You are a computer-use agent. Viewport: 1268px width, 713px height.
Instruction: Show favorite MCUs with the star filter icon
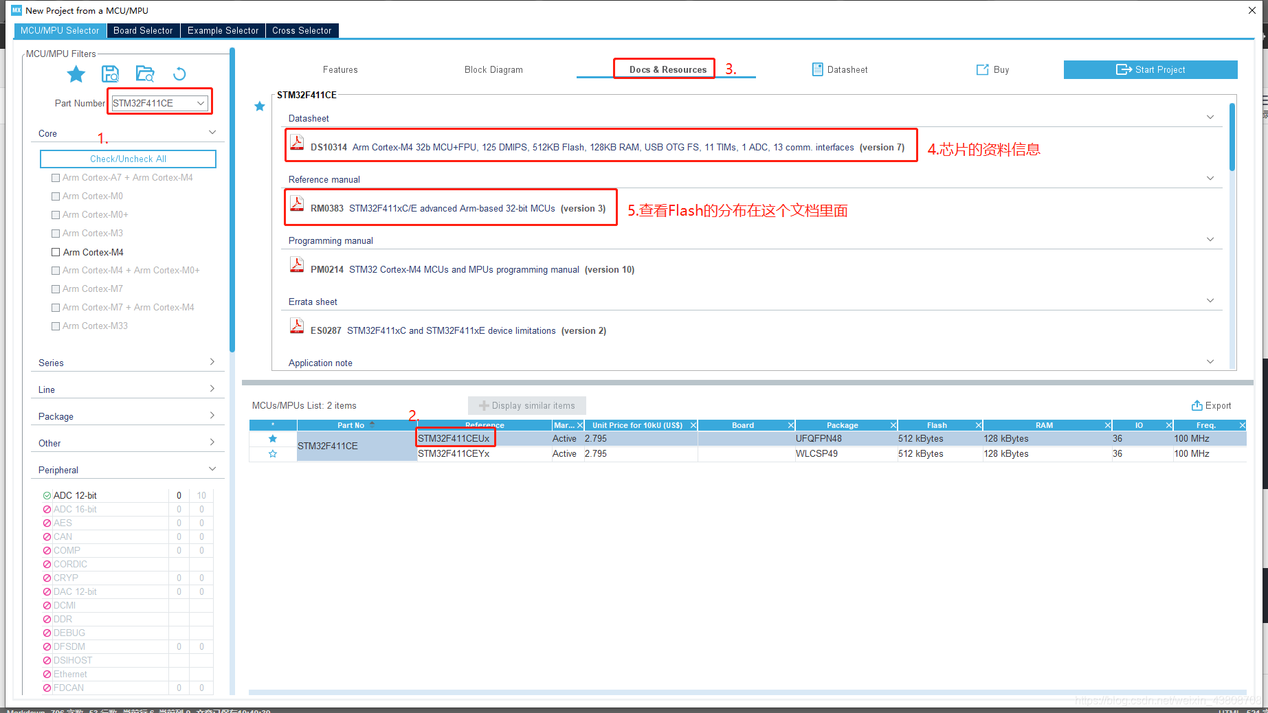pyautogui.click(x=76, y=73)
